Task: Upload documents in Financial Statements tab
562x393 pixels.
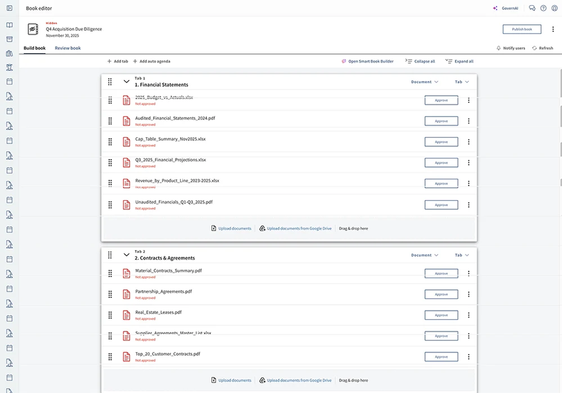Action: [231, 228]
